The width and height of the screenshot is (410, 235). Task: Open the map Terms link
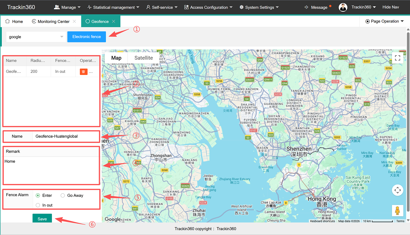point(400,221)
